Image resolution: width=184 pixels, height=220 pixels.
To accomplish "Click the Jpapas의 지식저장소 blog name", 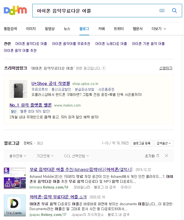I will click(88, 215).
